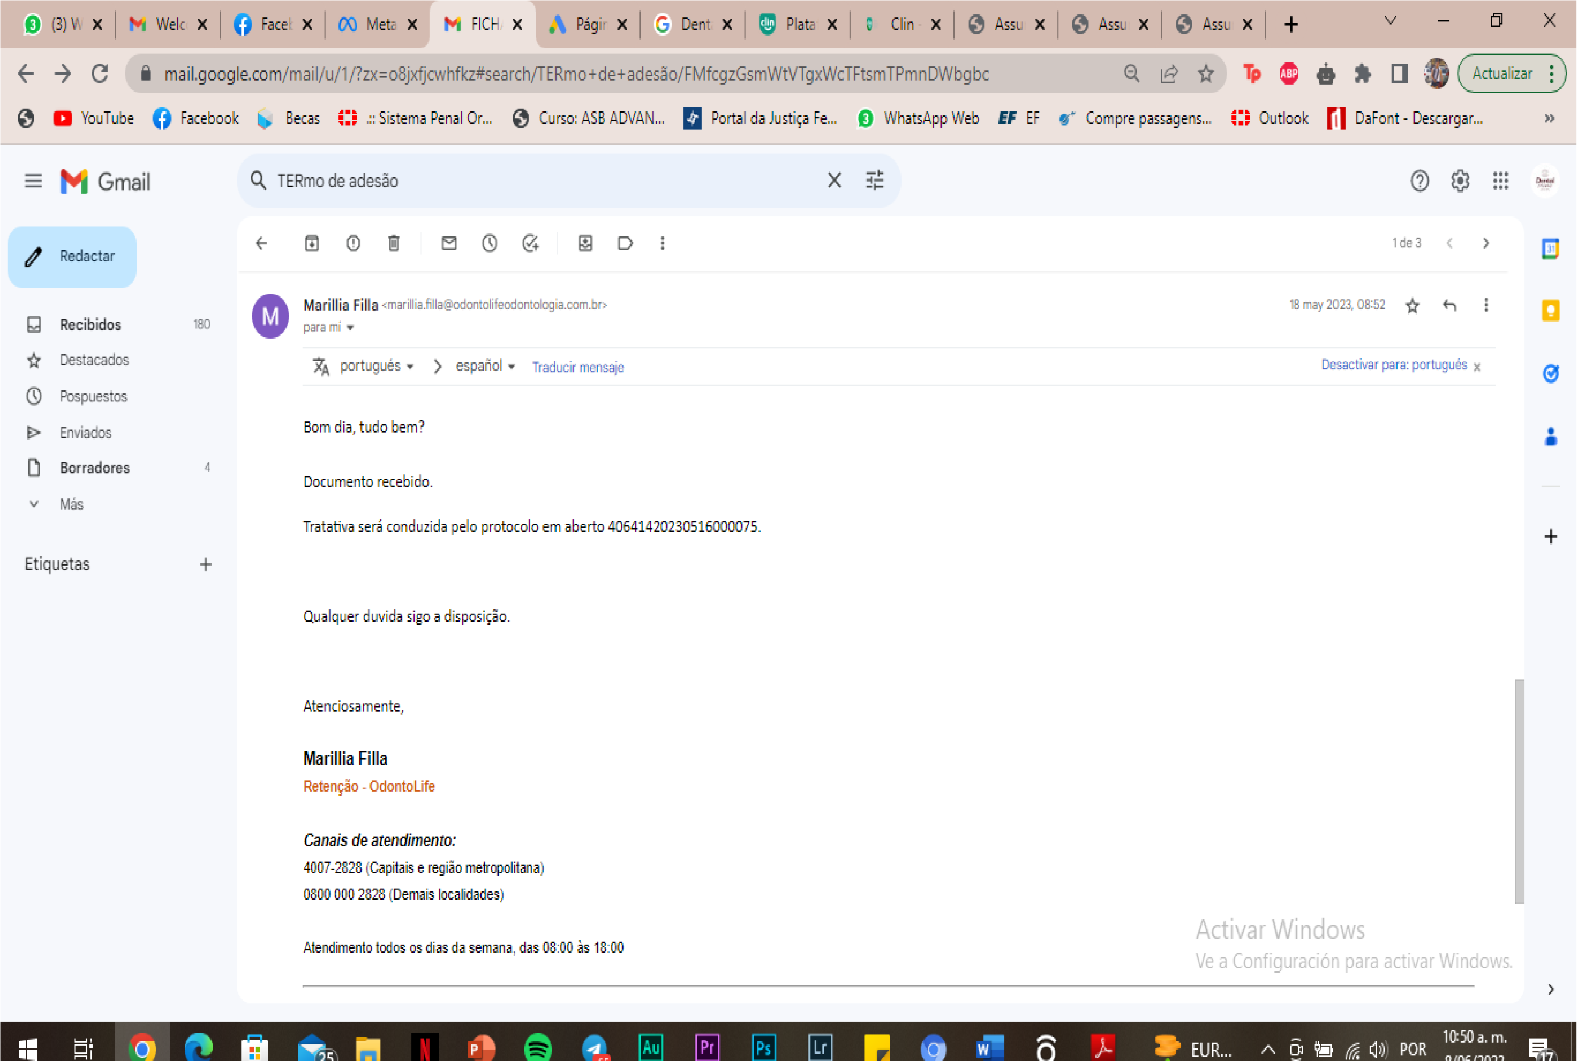Click the Traducir mensaje link

(579, 367)
